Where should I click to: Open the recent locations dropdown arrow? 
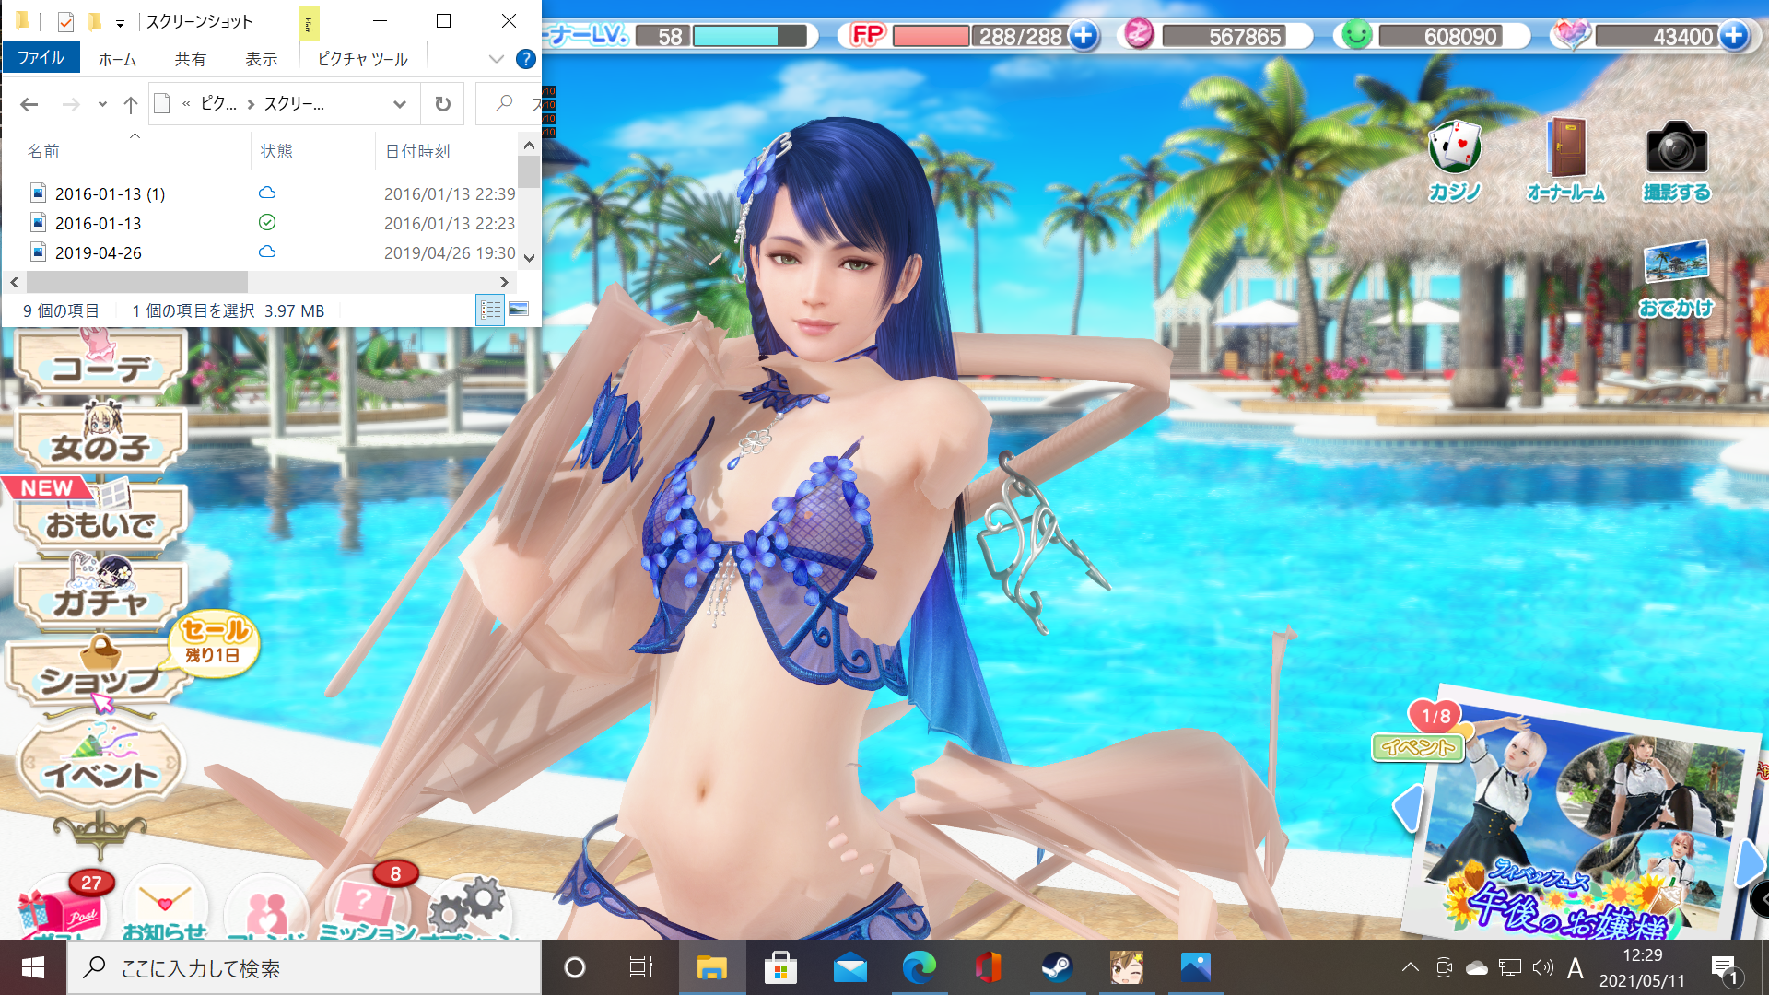[102, 104]
